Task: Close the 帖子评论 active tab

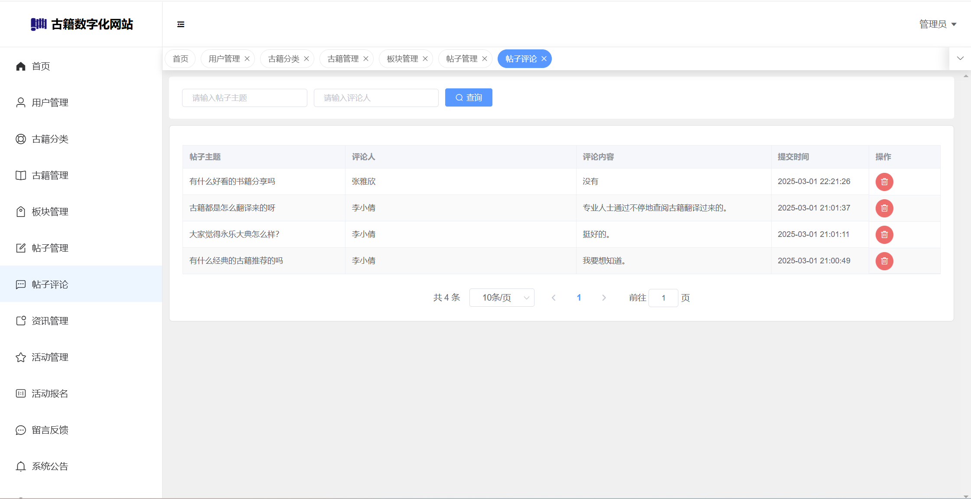Action: click(544, 59)
